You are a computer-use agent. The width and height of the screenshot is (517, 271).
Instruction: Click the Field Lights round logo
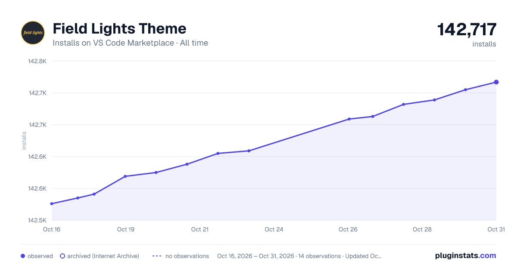[x=33, y=33]
